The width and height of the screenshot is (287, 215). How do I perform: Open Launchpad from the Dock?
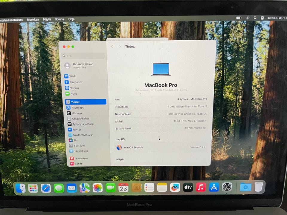point(33,188)
